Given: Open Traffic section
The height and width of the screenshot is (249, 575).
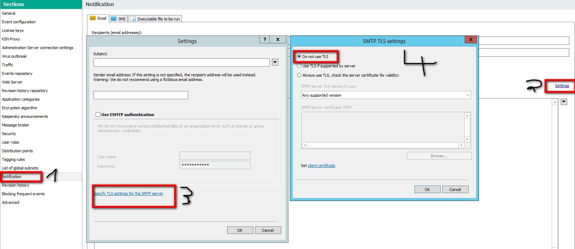Looking at the screenshot, I should [x=8, y=65].
